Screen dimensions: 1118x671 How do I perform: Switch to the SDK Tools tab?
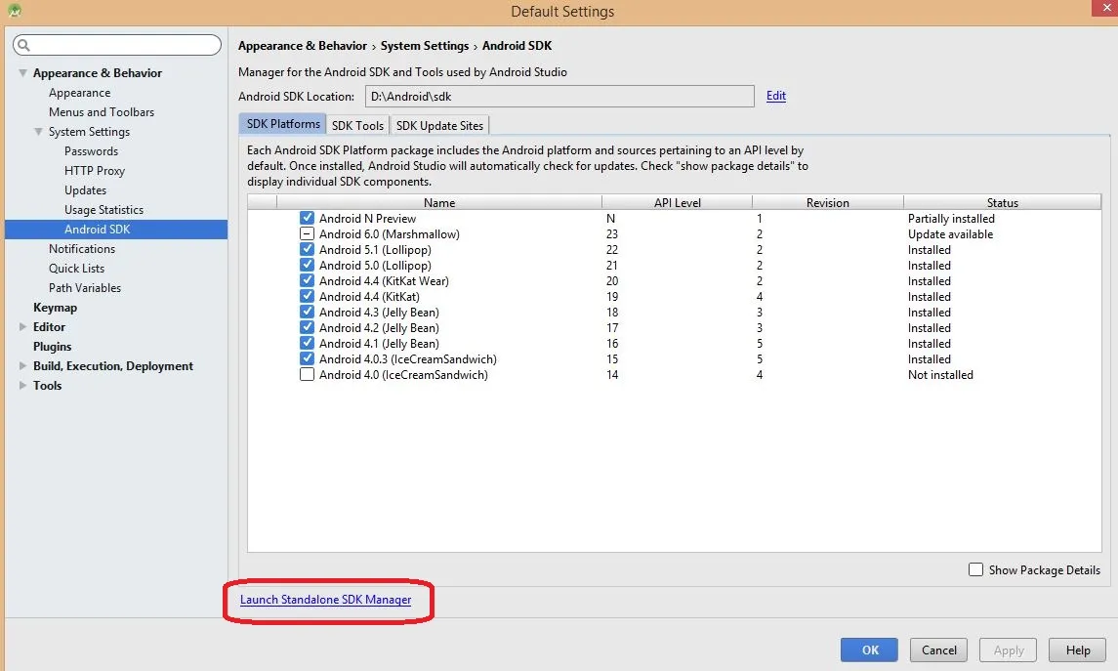pyautogui.click(x=358, y=125)
